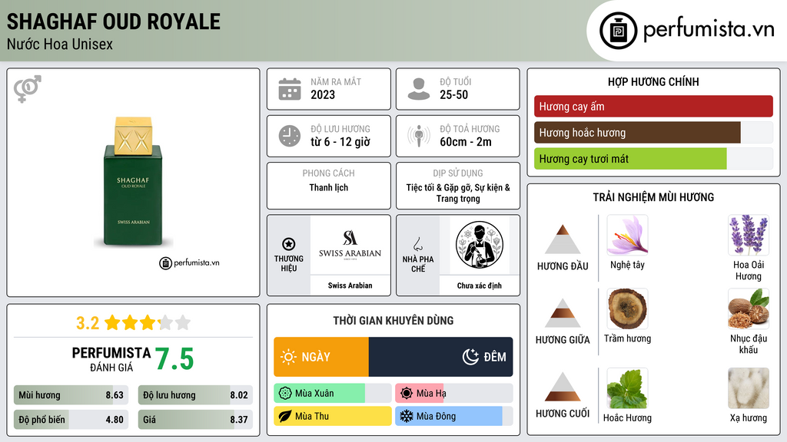Click the Hương đầu pyramid icon

(563, 239)
